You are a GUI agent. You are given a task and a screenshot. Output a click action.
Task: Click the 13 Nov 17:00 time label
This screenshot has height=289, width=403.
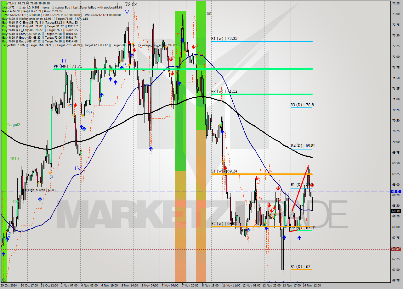coord(292,285)
